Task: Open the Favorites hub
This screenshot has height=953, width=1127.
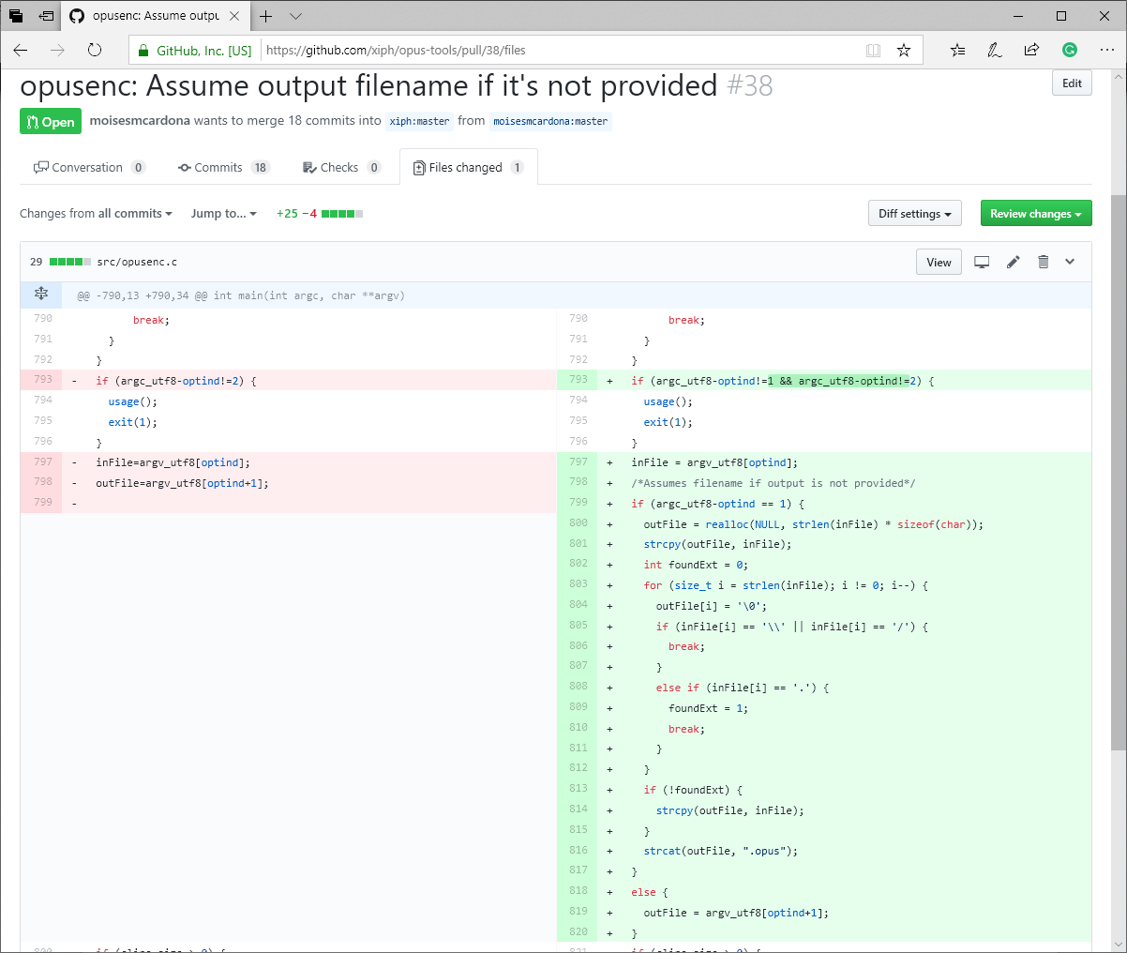Action: coord(957,51)
